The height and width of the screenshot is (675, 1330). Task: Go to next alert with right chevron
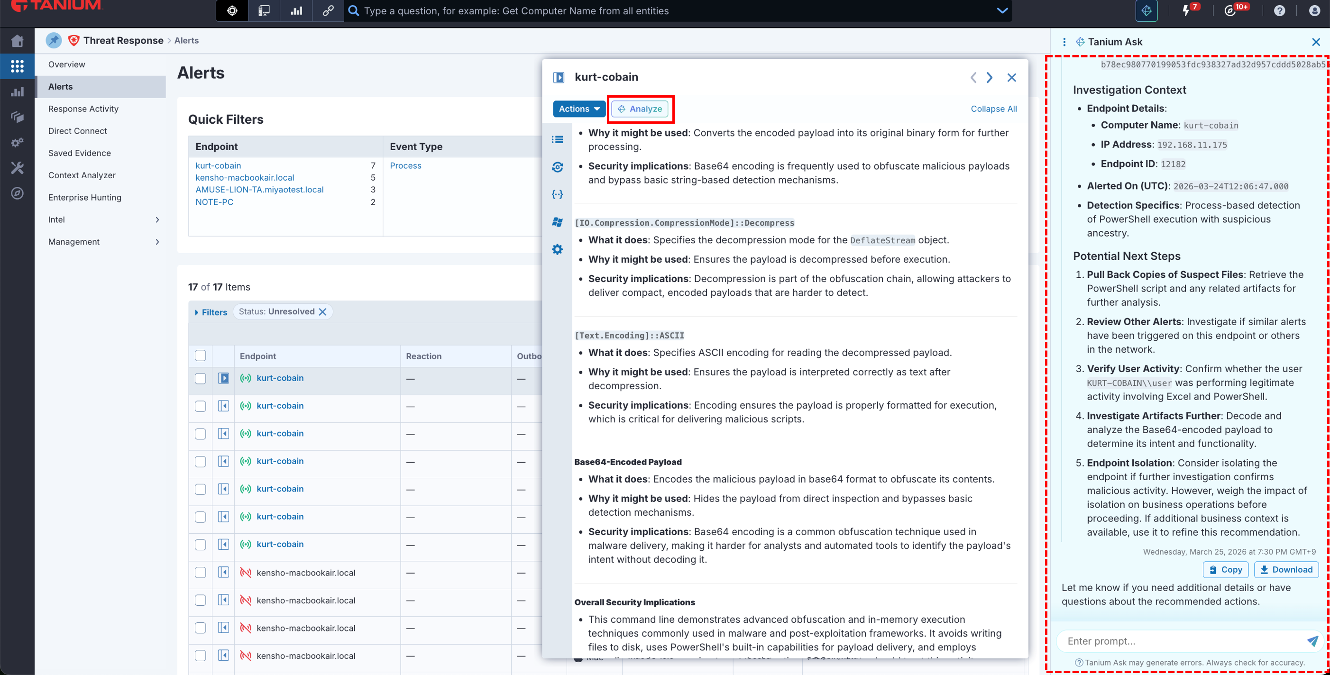(x=990, y=77)
